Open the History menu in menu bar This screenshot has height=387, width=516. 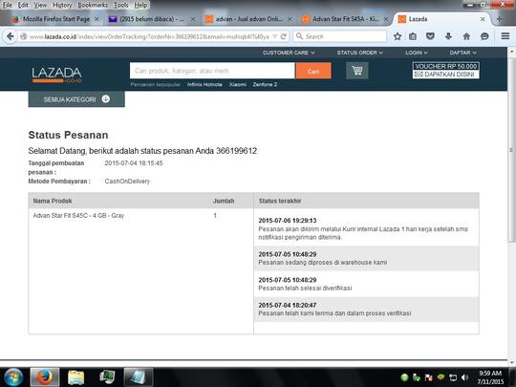tap(62, 5)
